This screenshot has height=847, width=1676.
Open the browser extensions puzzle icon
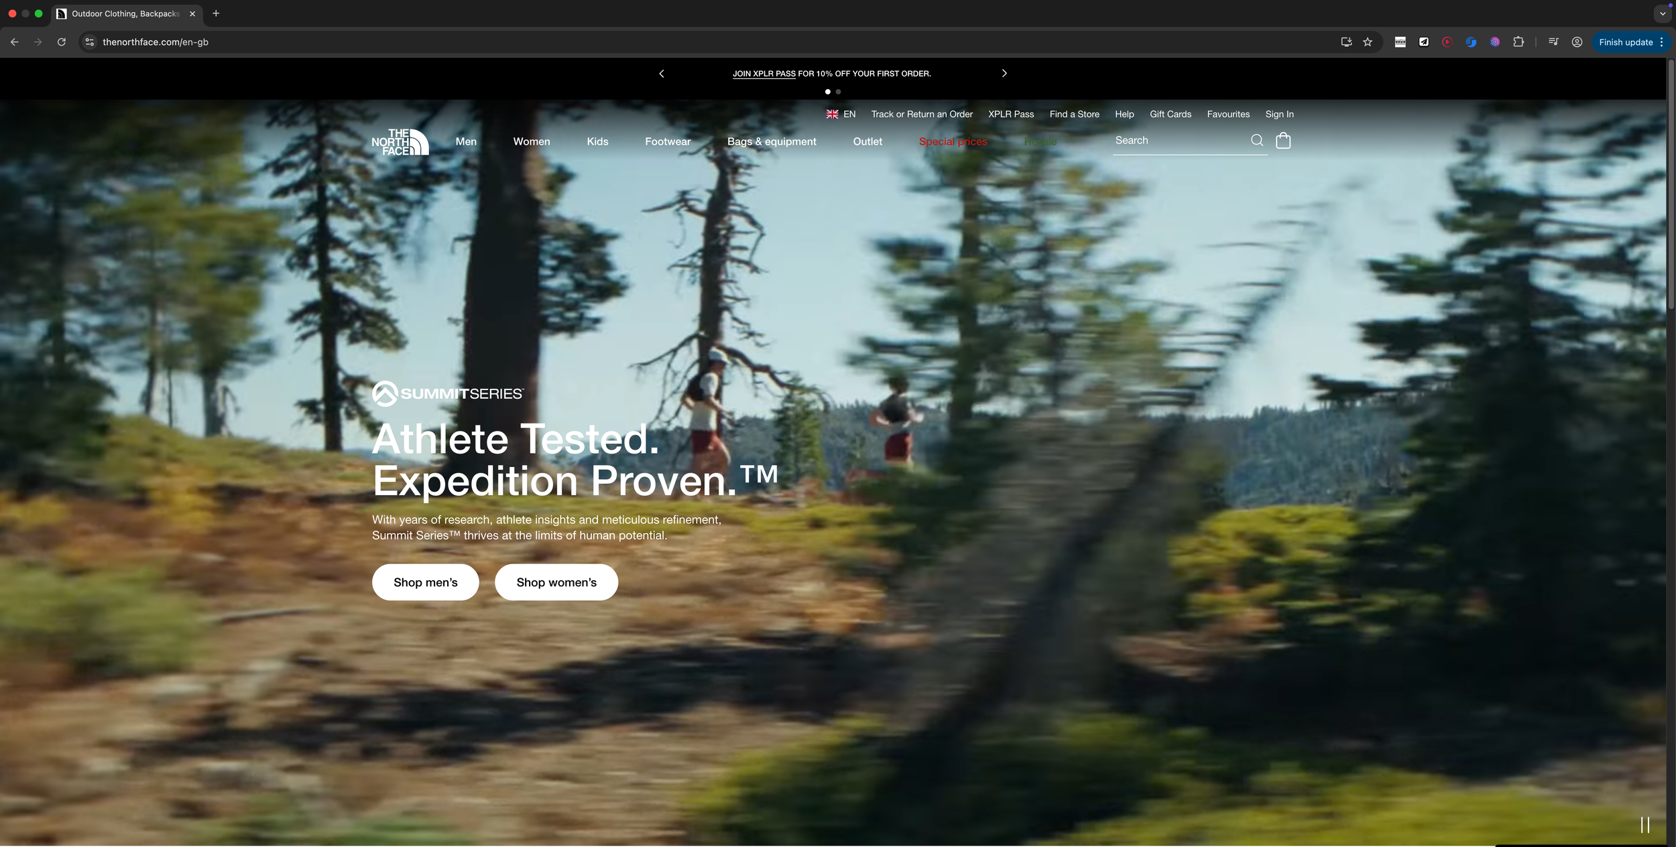tap(1518, 42)
